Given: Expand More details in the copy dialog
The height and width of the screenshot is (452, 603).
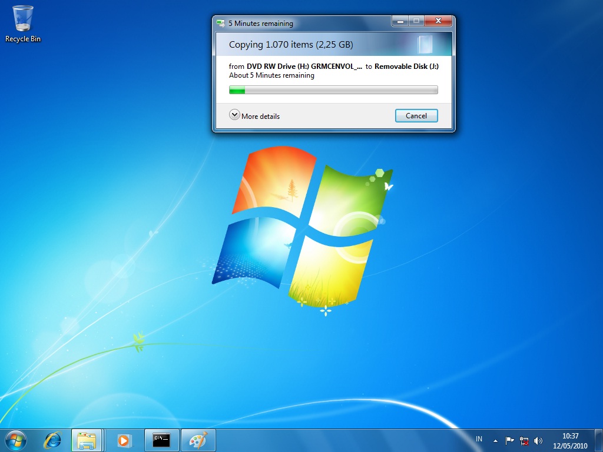Looking at the screenshot, I should [254, 115].
